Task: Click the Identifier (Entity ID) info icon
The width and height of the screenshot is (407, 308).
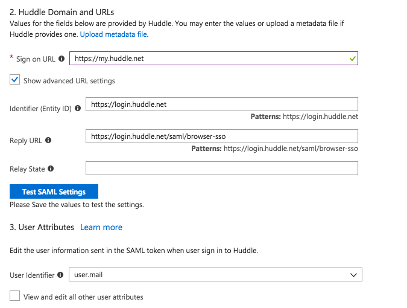Action: pos(78,109)
